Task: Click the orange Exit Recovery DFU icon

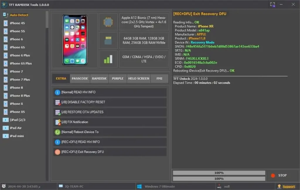Action: (57, 152)
